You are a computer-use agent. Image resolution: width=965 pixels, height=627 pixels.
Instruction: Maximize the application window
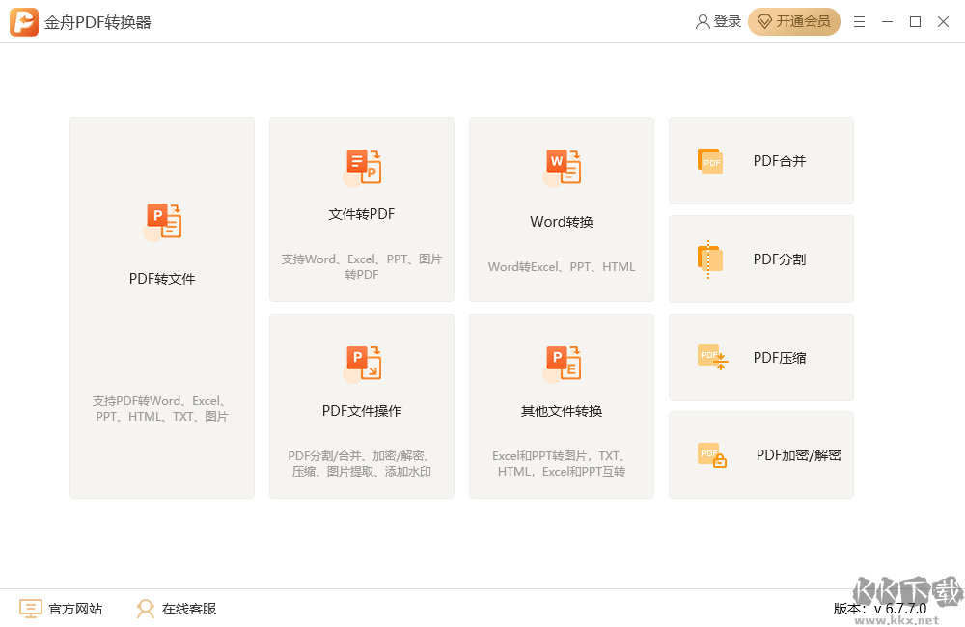915,22
